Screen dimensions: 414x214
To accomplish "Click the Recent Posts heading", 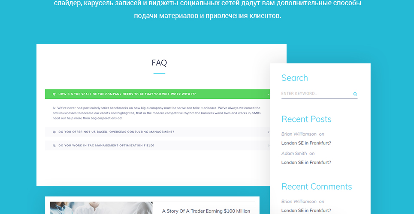I will [306, 119].
